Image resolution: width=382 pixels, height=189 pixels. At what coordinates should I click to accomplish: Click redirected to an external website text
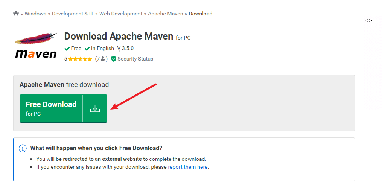(x=102, y=159)
